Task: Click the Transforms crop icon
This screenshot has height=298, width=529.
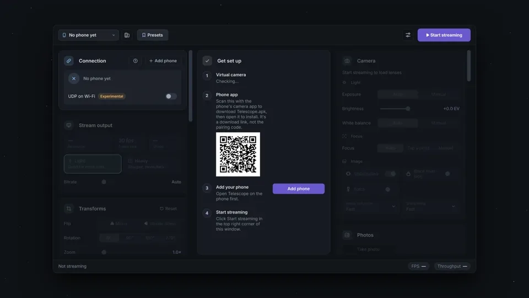Action: point(69,209)
